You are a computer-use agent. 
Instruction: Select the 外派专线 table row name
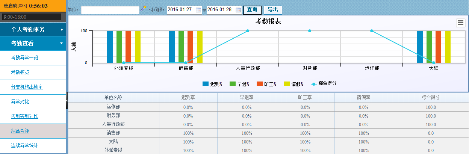click(x=113, y=150)
